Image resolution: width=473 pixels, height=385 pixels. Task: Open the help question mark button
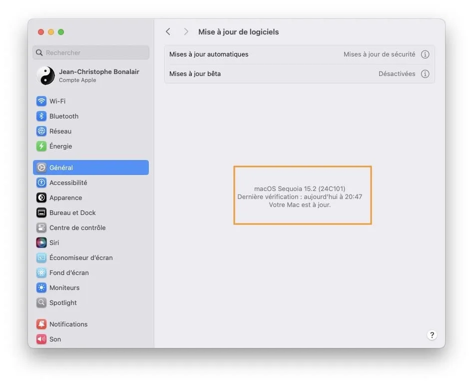point(432,335)
